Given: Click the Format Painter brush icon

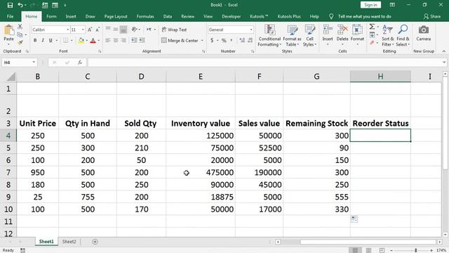Looking at the screenshot, I should [x=20, y=43].
